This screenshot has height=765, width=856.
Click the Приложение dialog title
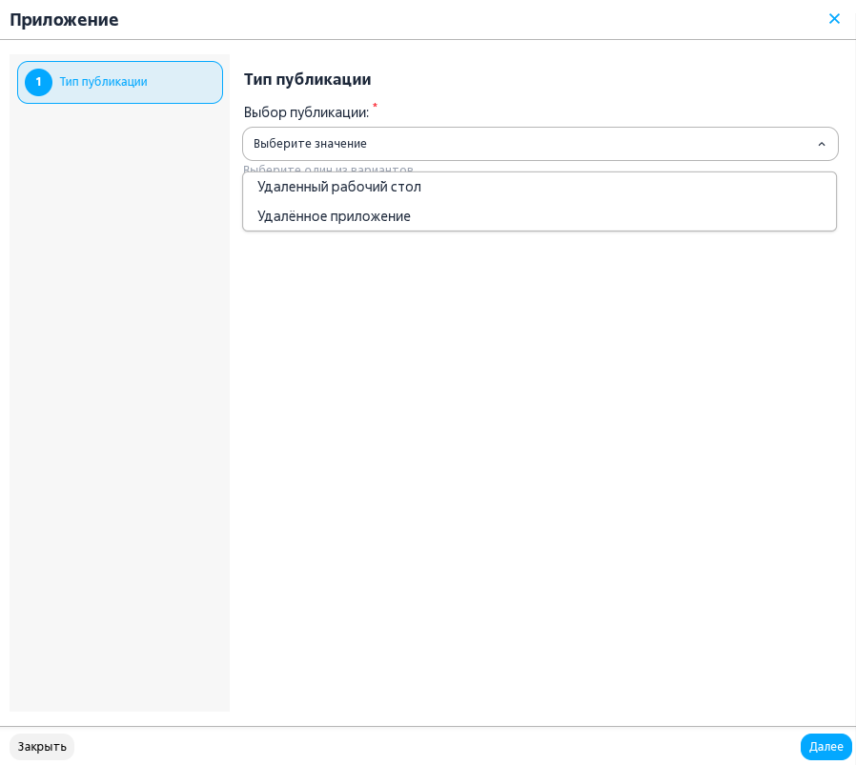pos(64,20)
